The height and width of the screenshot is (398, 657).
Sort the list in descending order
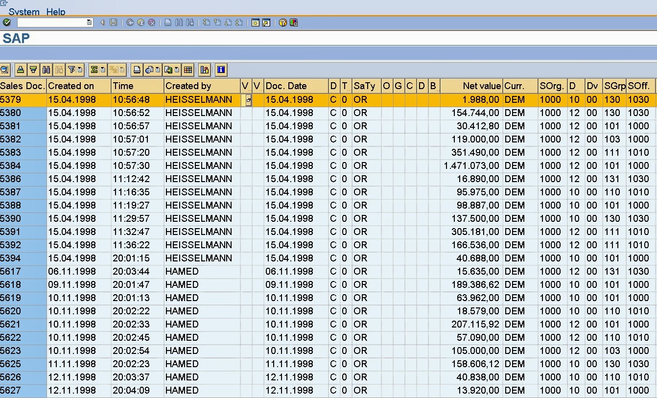33,70
